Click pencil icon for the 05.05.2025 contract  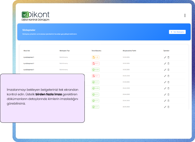coord(165,76)
